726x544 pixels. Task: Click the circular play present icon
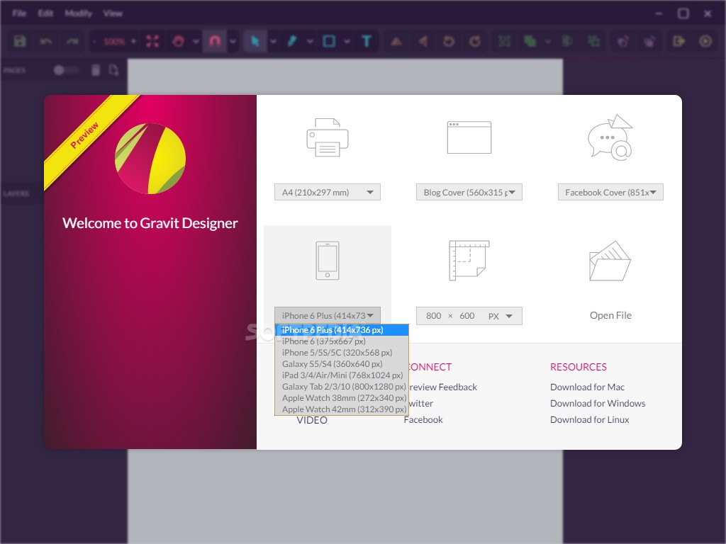(705, 41)
